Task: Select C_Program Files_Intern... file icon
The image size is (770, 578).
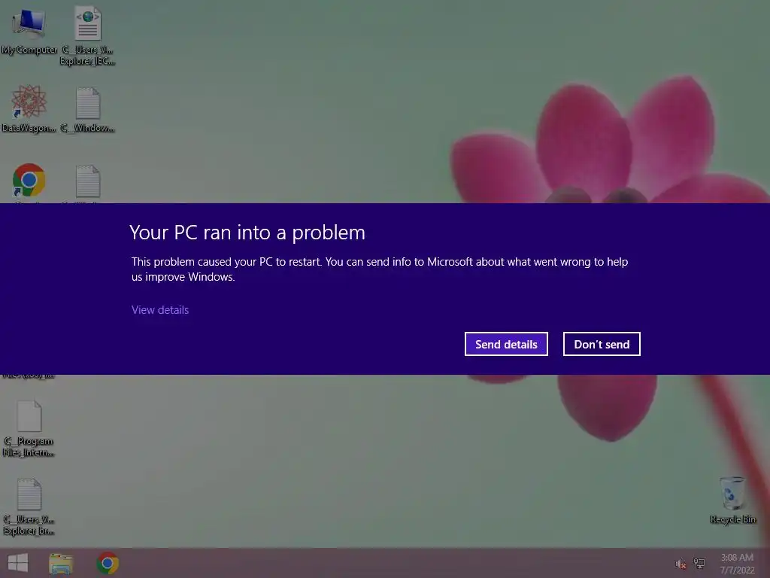Action: (29, 428)
